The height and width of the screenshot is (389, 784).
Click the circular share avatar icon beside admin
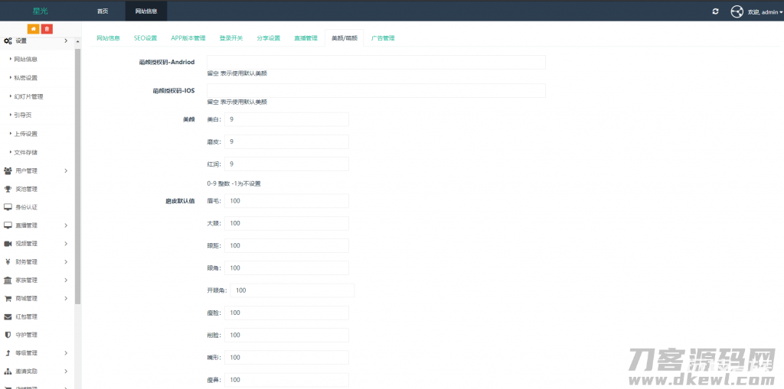(x=737, y=11)
